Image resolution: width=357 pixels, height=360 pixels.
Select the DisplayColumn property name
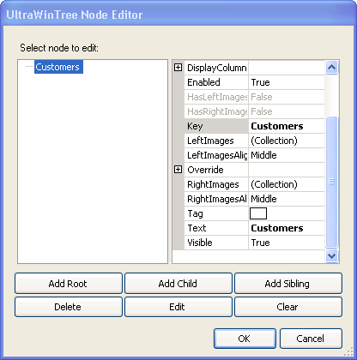tap(216, 68)
